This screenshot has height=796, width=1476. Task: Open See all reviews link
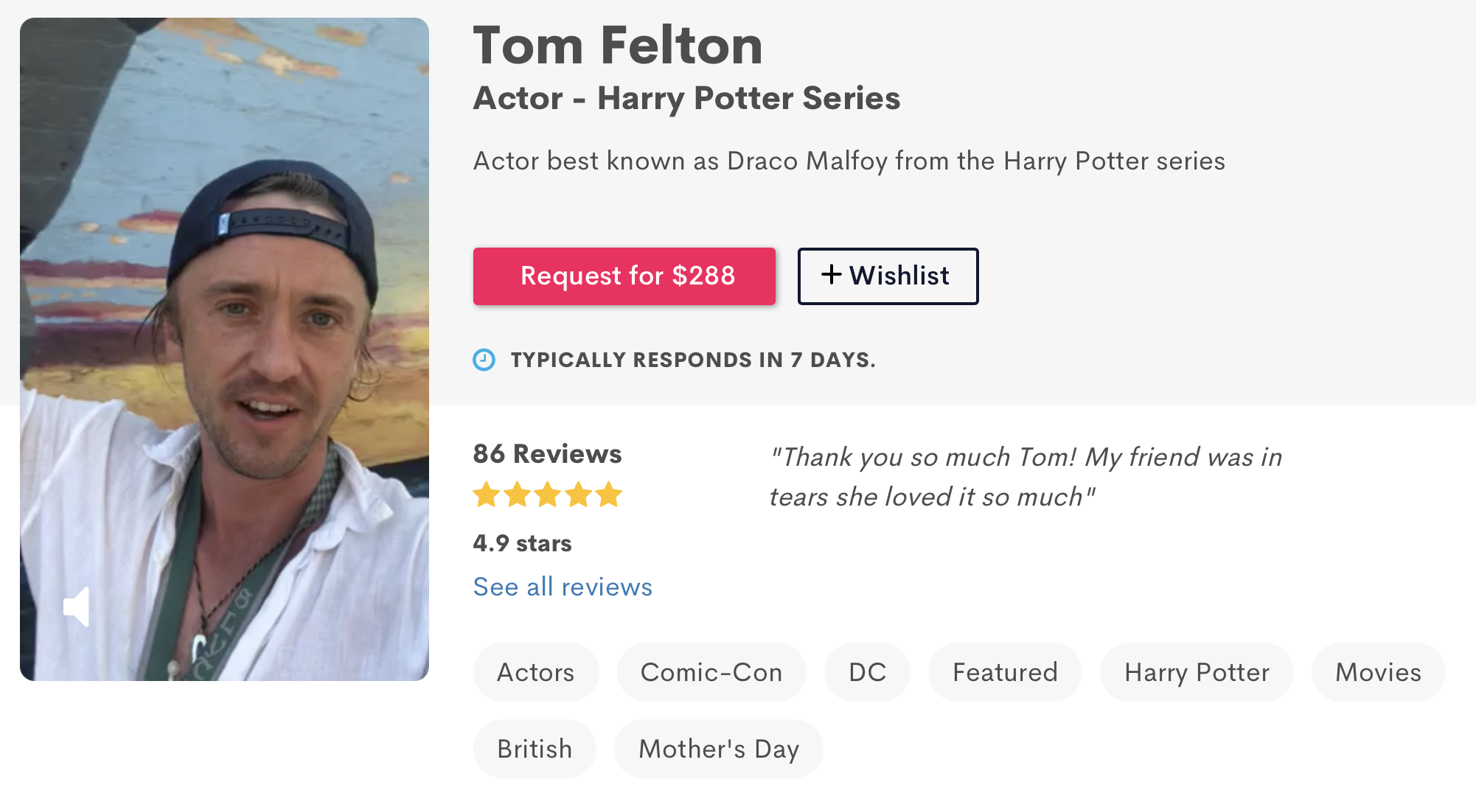coord(563,587)
